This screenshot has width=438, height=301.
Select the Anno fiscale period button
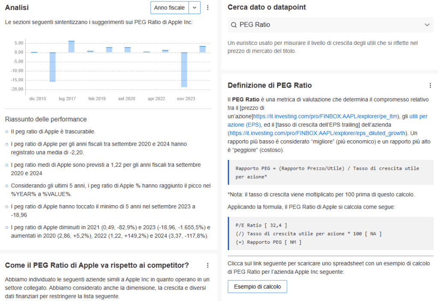169,8
